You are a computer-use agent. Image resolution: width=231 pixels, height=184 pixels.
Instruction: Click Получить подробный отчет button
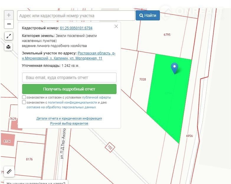(69, 89)
